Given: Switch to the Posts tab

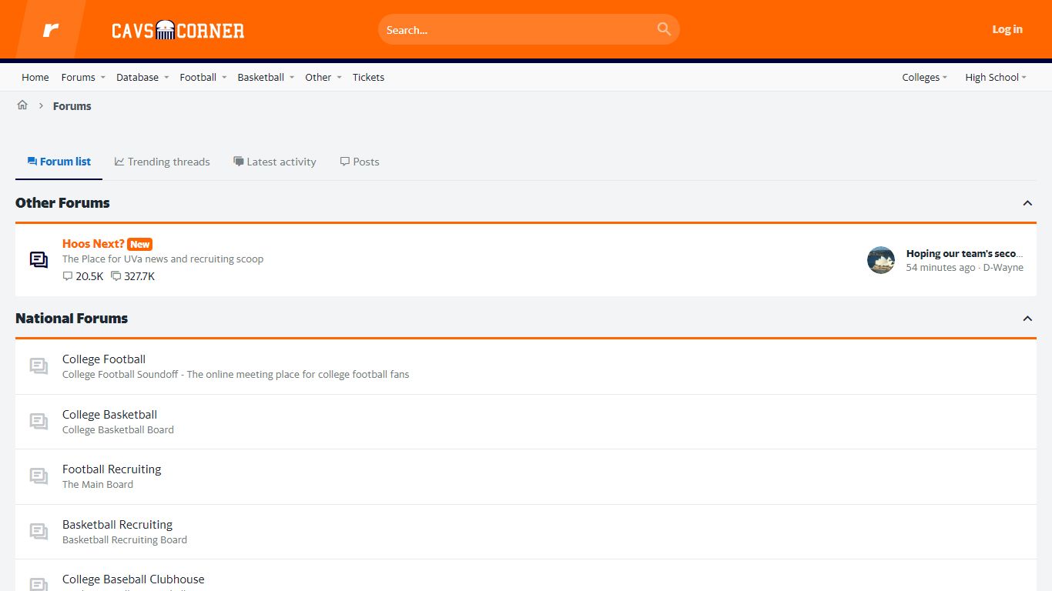Looking at the screenshot, I should [x=360, y=162].
